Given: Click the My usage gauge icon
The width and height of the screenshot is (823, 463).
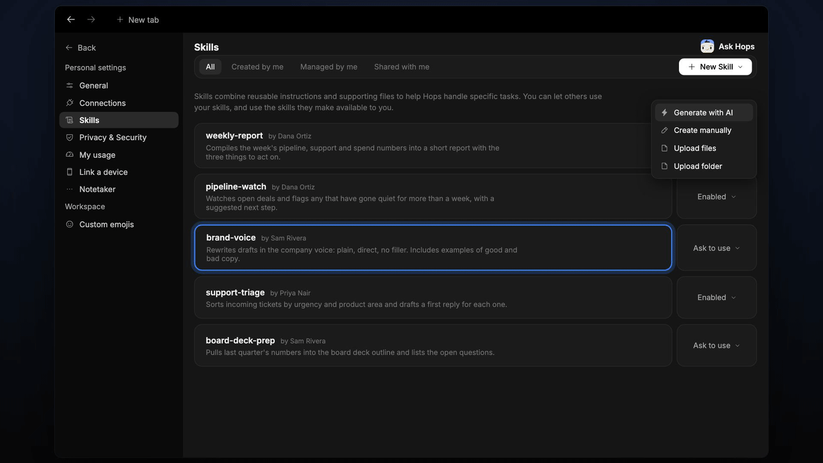Looking at the screenshot, I should 70,155.
